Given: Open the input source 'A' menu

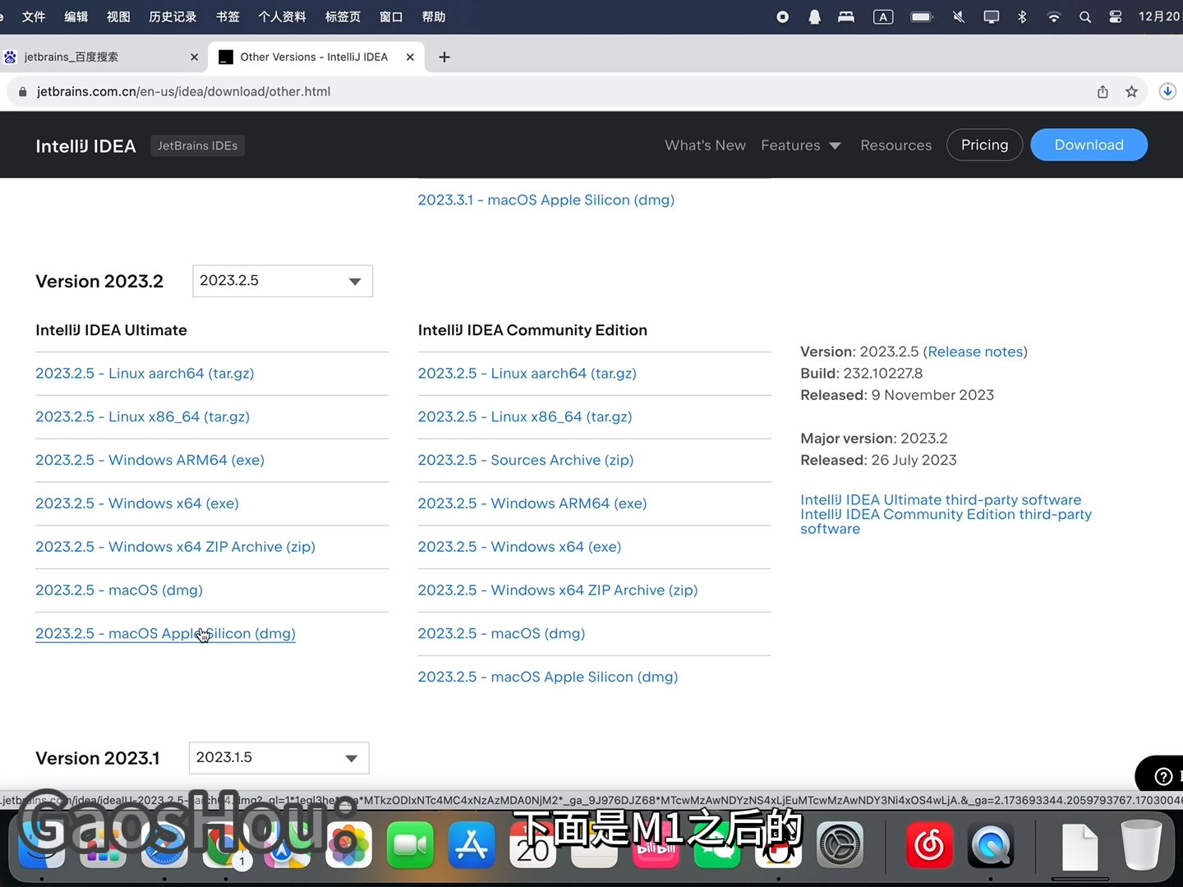Looking at the screenshot, I should tap(883, 16).
